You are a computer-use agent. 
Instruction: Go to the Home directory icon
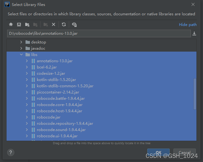click(x=11, y=24)
